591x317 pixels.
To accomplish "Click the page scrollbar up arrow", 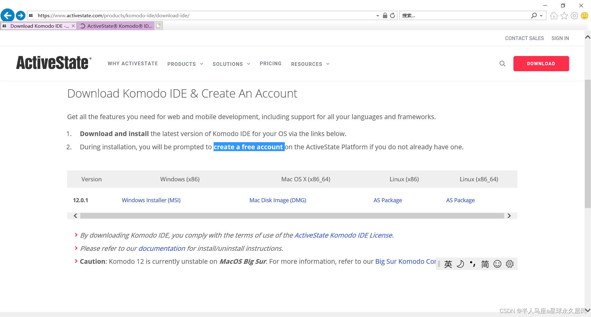I will coord(588,37).
